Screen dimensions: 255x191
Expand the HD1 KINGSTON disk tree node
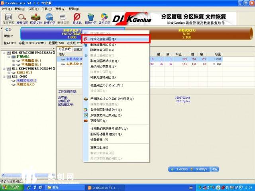(4, 68)
